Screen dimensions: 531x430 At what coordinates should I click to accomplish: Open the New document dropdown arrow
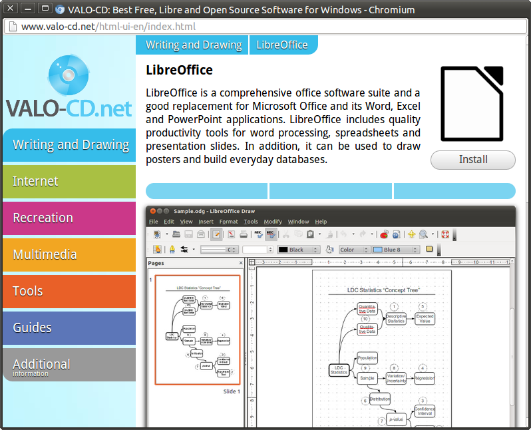(x=166, y=234)
